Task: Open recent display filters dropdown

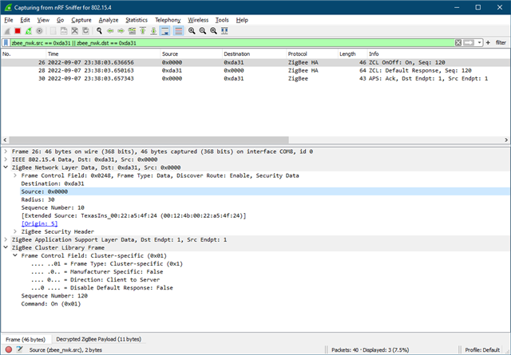Action: (x=479, y=42)
